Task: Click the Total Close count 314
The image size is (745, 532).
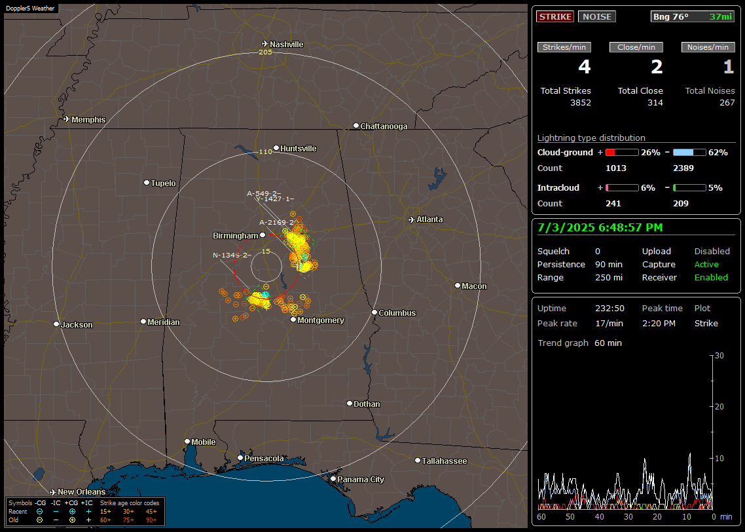Action: point(655,103)
